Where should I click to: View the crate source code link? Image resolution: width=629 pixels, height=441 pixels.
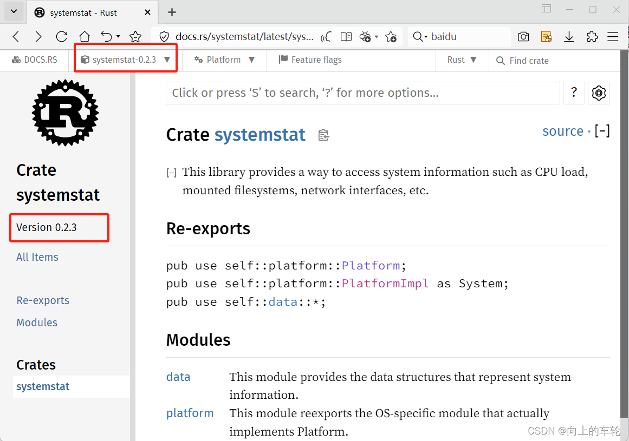563,131
